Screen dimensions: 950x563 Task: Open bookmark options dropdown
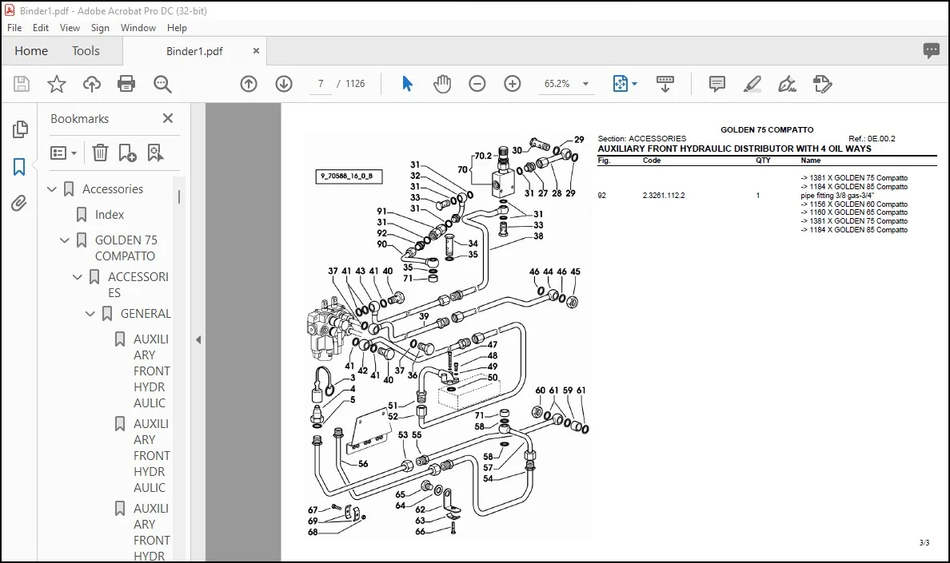pos(64,153)
